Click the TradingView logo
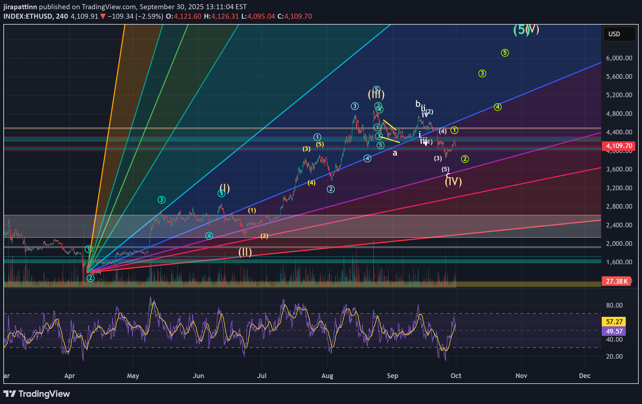Viewport: 642px width, 404px height. [37, 394]
